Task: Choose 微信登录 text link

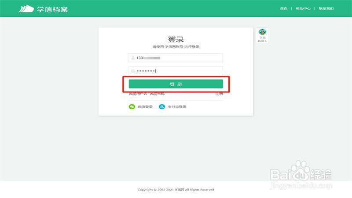Action: pyautogui.click(x=145, y=106)
